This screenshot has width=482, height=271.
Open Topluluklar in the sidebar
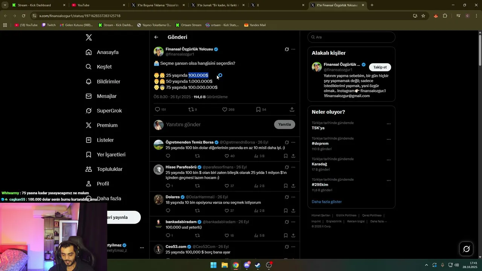(x=104, y=169)
